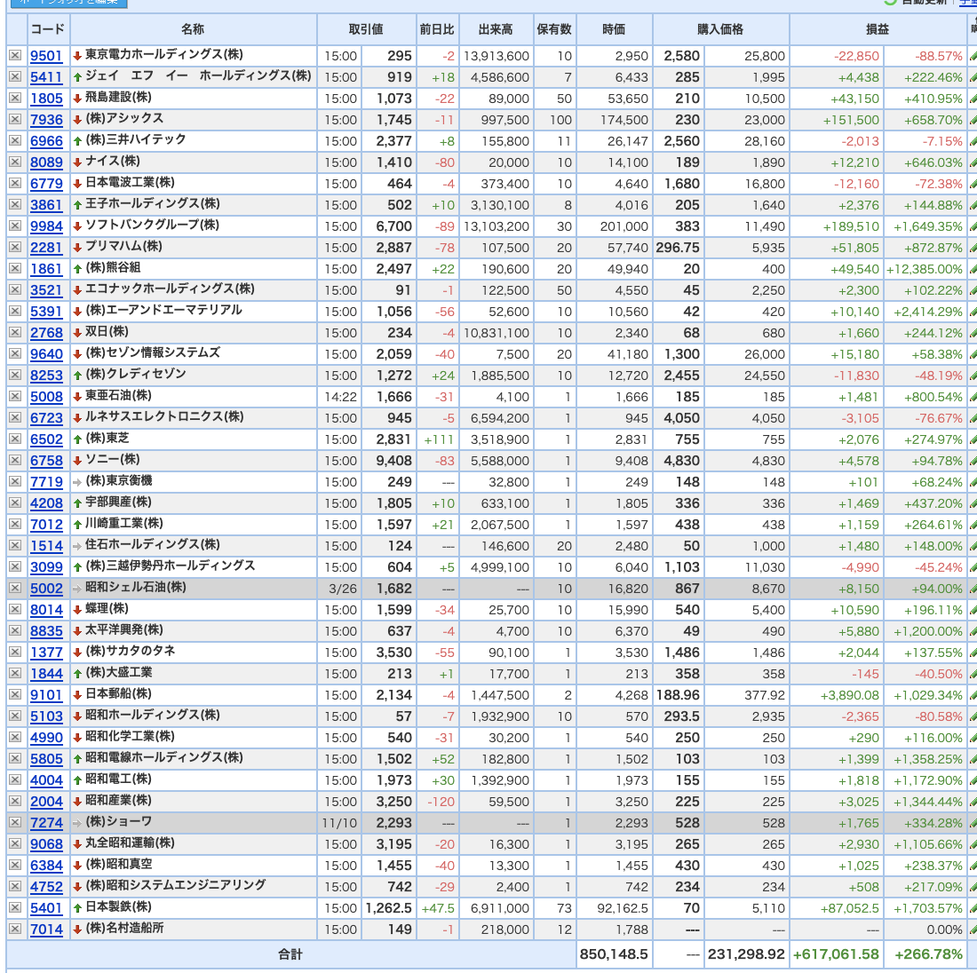Click the delete icon beside code 3521
This screenshot has height=973, width=977.
coord(15,289)
